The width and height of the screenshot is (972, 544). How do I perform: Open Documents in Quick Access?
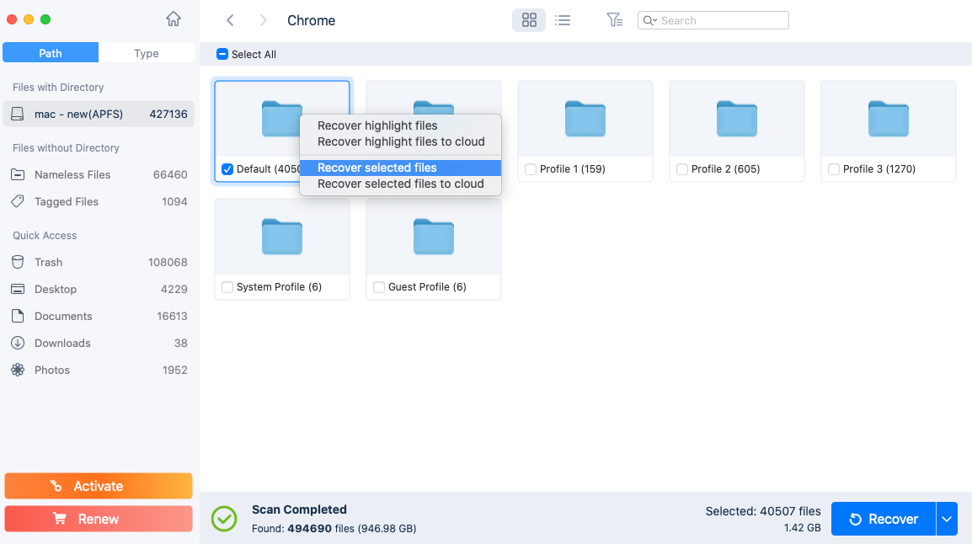pos(99,316)
